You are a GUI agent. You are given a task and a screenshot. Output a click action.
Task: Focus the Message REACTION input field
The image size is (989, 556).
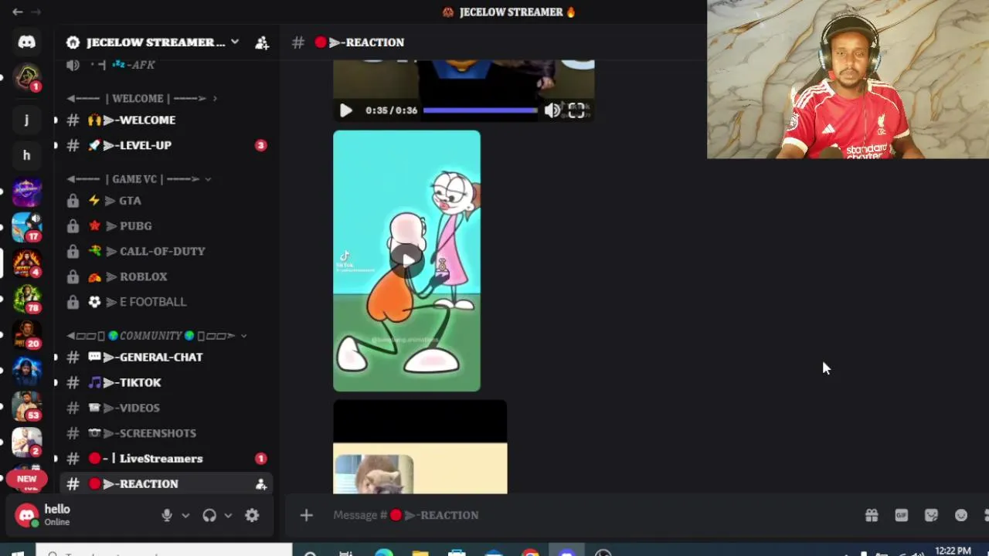pyautogui.click(x=587, y=515)
